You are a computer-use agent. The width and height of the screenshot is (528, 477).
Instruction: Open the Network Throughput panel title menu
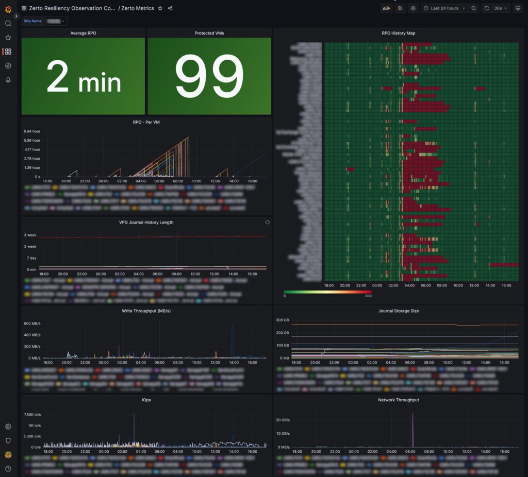(399, 400)
